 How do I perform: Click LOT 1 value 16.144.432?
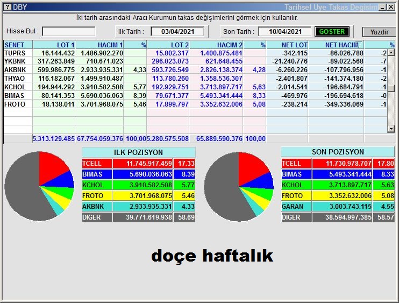point(58,53)
